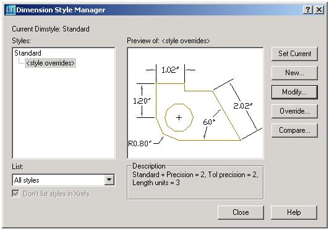Click the 60 degree angle dimension in preview
The image size is (329, 229).
click(x=209, y=122)
